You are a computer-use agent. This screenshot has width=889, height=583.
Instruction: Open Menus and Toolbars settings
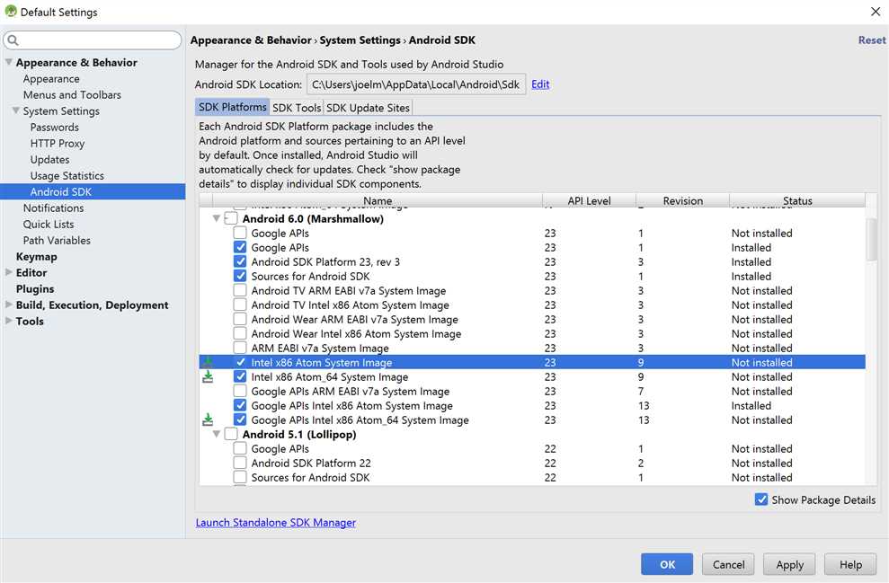pyautogui.click(x=72, y=94)
